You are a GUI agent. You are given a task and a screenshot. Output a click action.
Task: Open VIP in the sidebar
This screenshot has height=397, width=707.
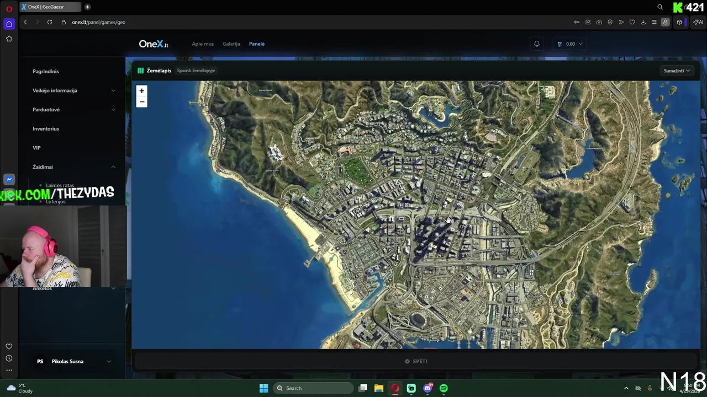tap(36, 148)
